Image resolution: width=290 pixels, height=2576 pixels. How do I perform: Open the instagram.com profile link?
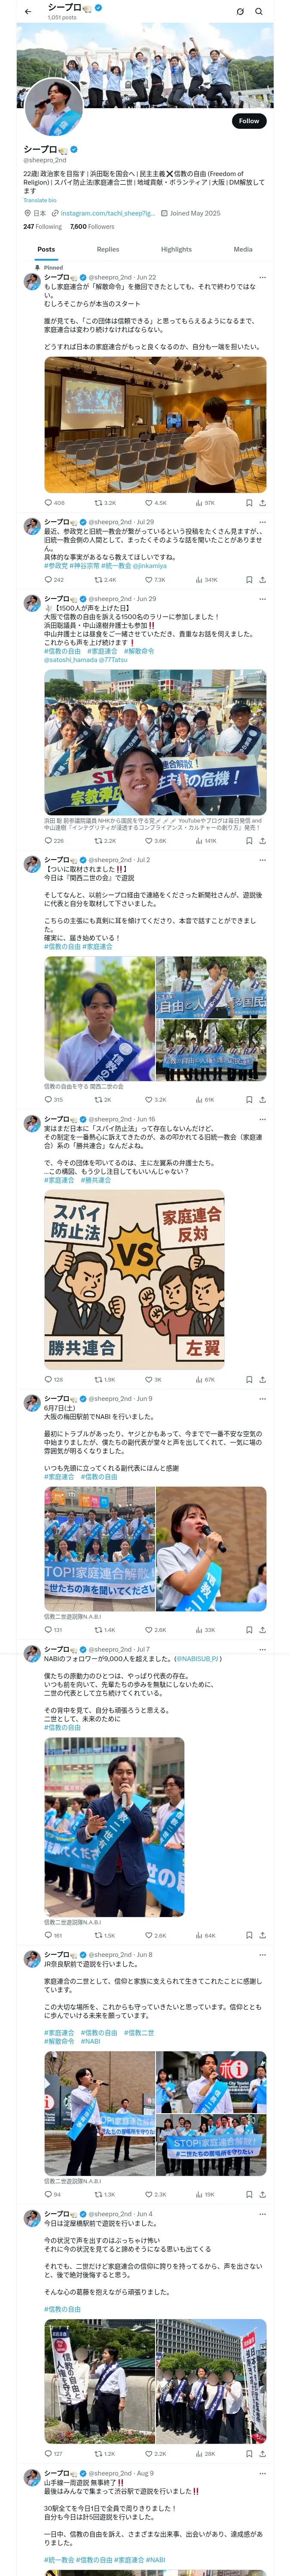tap(107, 213)
